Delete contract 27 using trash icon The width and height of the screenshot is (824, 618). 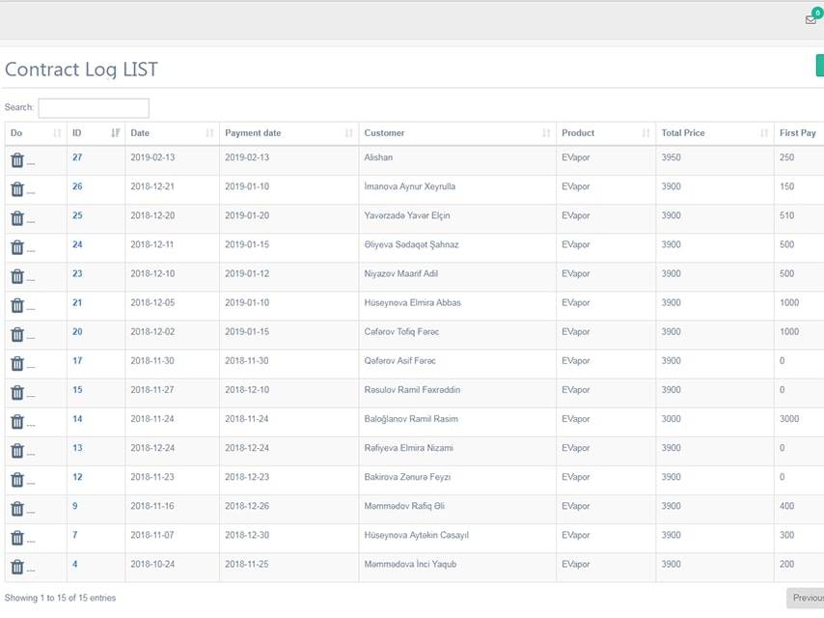pos(17,160)
